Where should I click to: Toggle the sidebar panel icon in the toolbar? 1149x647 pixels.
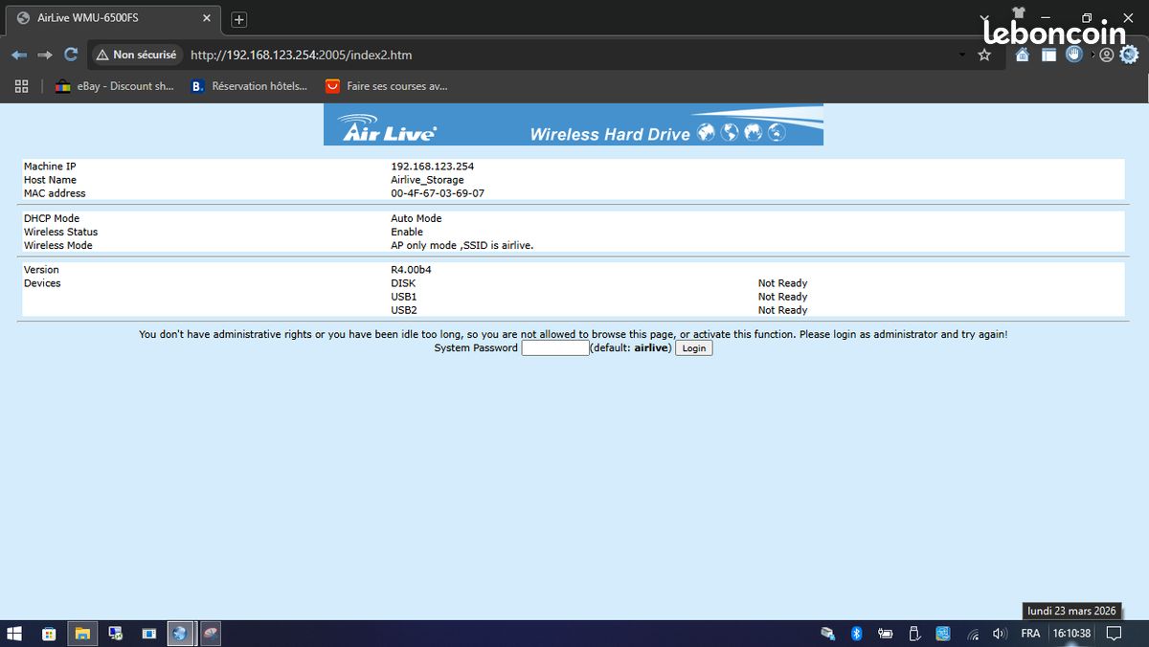1048,56
